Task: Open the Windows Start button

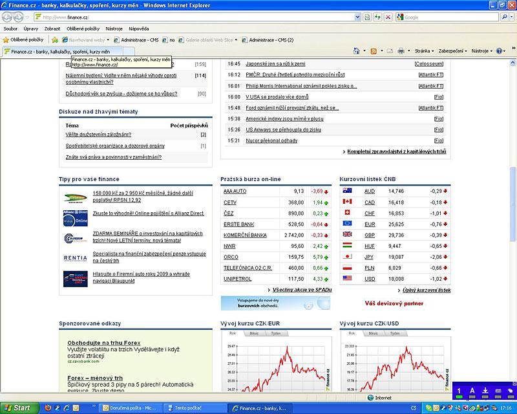Action: click(x=19, y=408)
